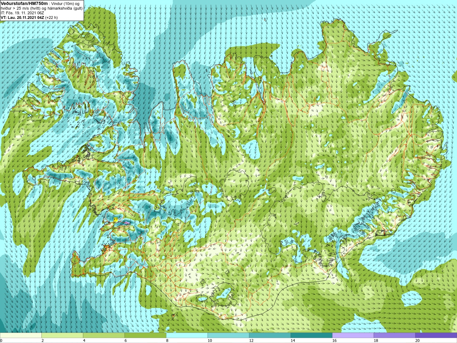Click the scale label '16'

point(334,340)
